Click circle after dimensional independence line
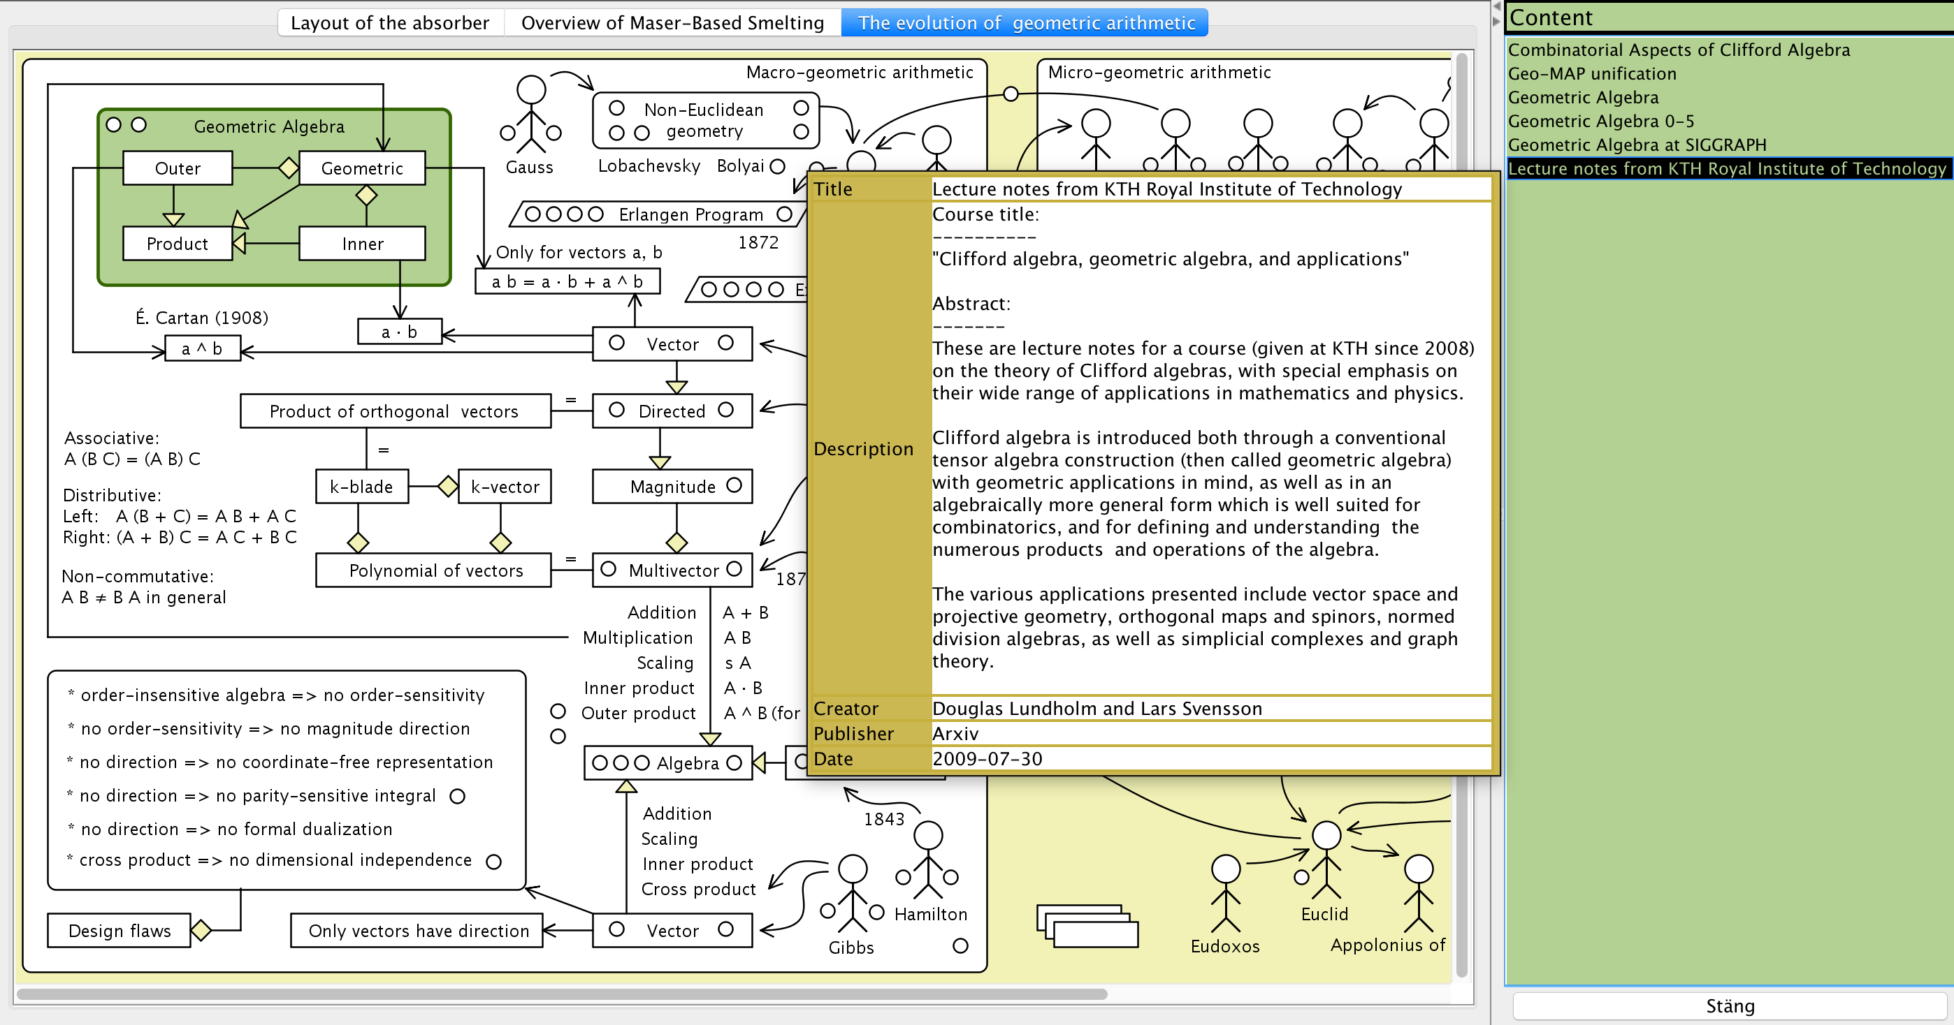The image size is (1954, 1025). [x=494, y=862]
